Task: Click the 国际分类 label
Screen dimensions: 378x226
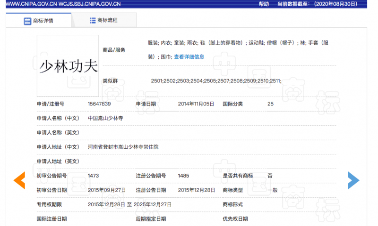Action: 232,104
